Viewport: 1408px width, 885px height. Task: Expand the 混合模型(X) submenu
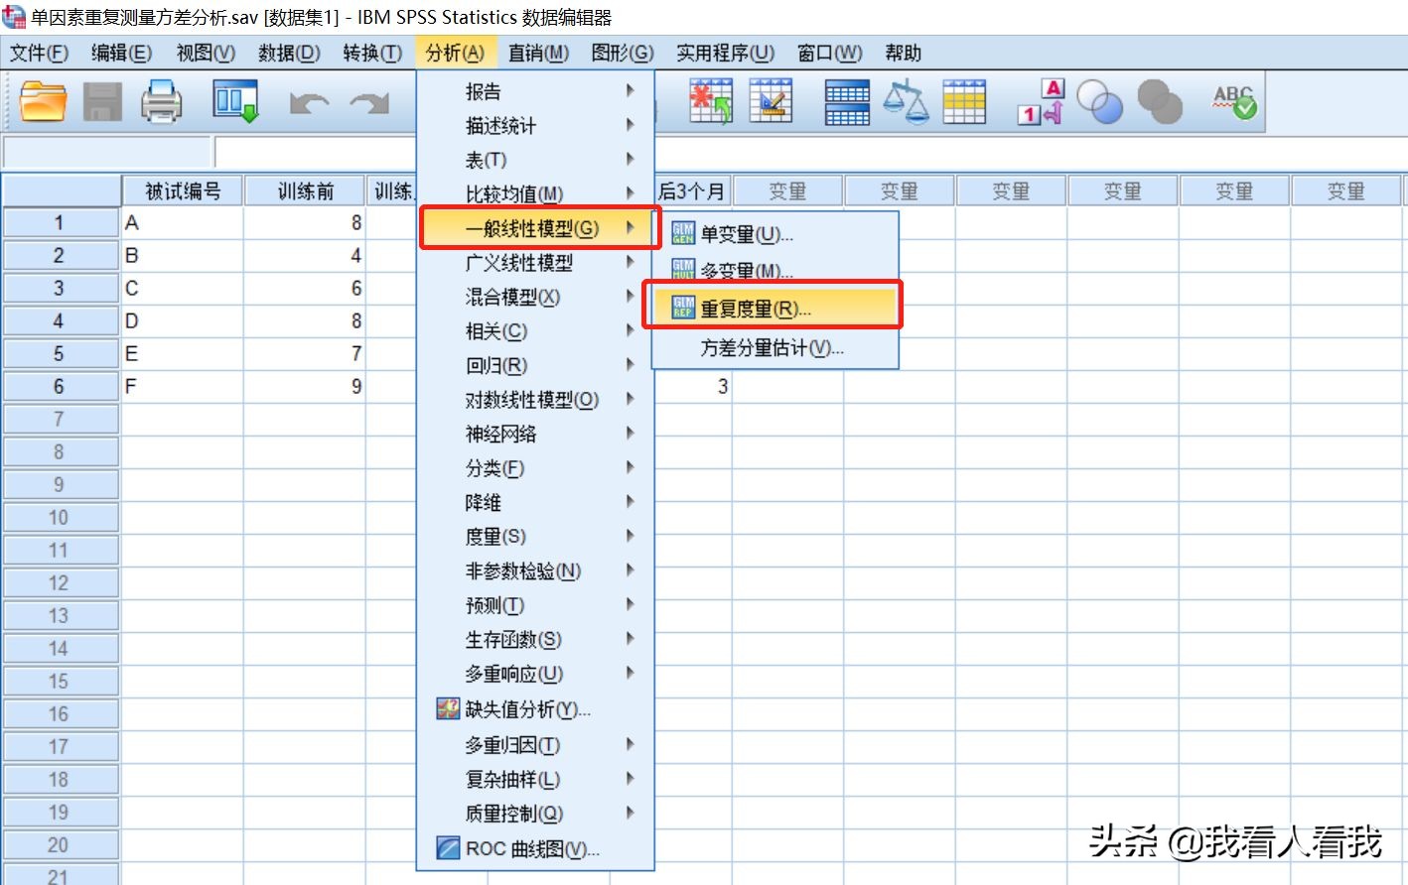(x=535, y=297)
